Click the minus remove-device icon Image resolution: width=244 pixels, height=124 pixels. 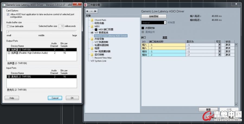[x=91, y=11]
